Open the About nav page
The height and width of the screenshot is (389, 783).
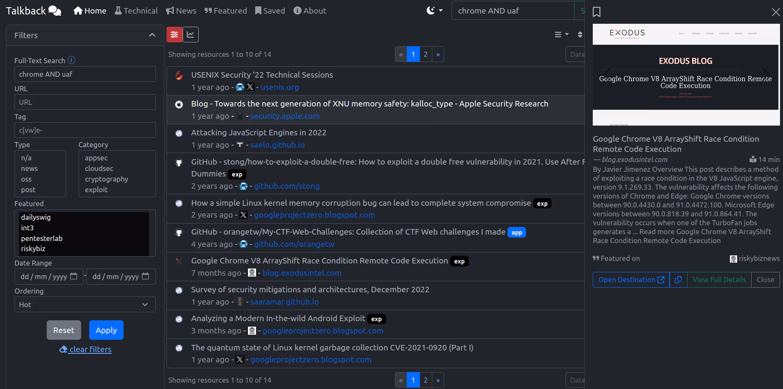310,11
